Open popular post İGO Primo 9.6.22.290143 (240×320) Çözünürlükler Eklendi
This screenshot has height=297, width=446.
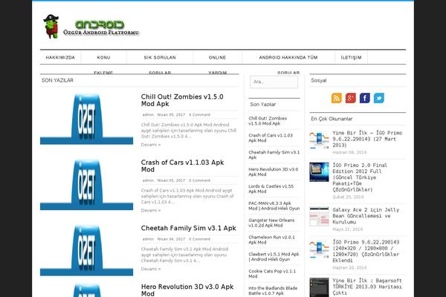[x=366, y=251]
